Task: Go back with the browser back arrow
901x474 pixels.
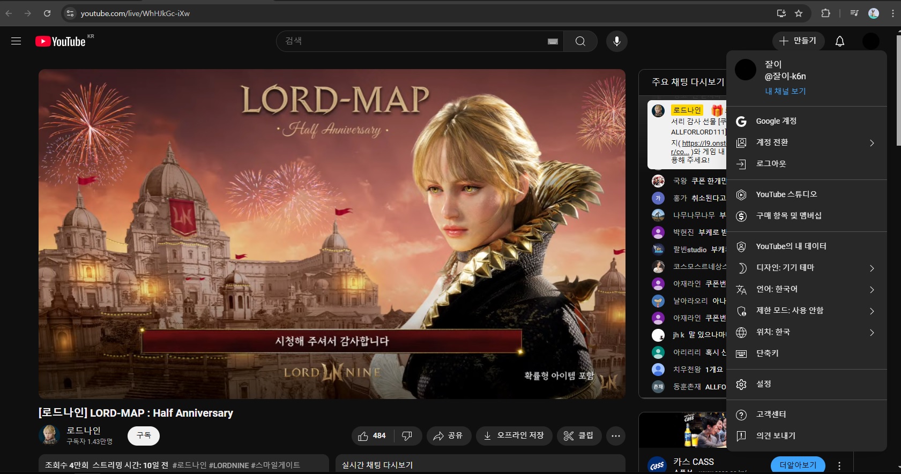Action: [9, 13]
